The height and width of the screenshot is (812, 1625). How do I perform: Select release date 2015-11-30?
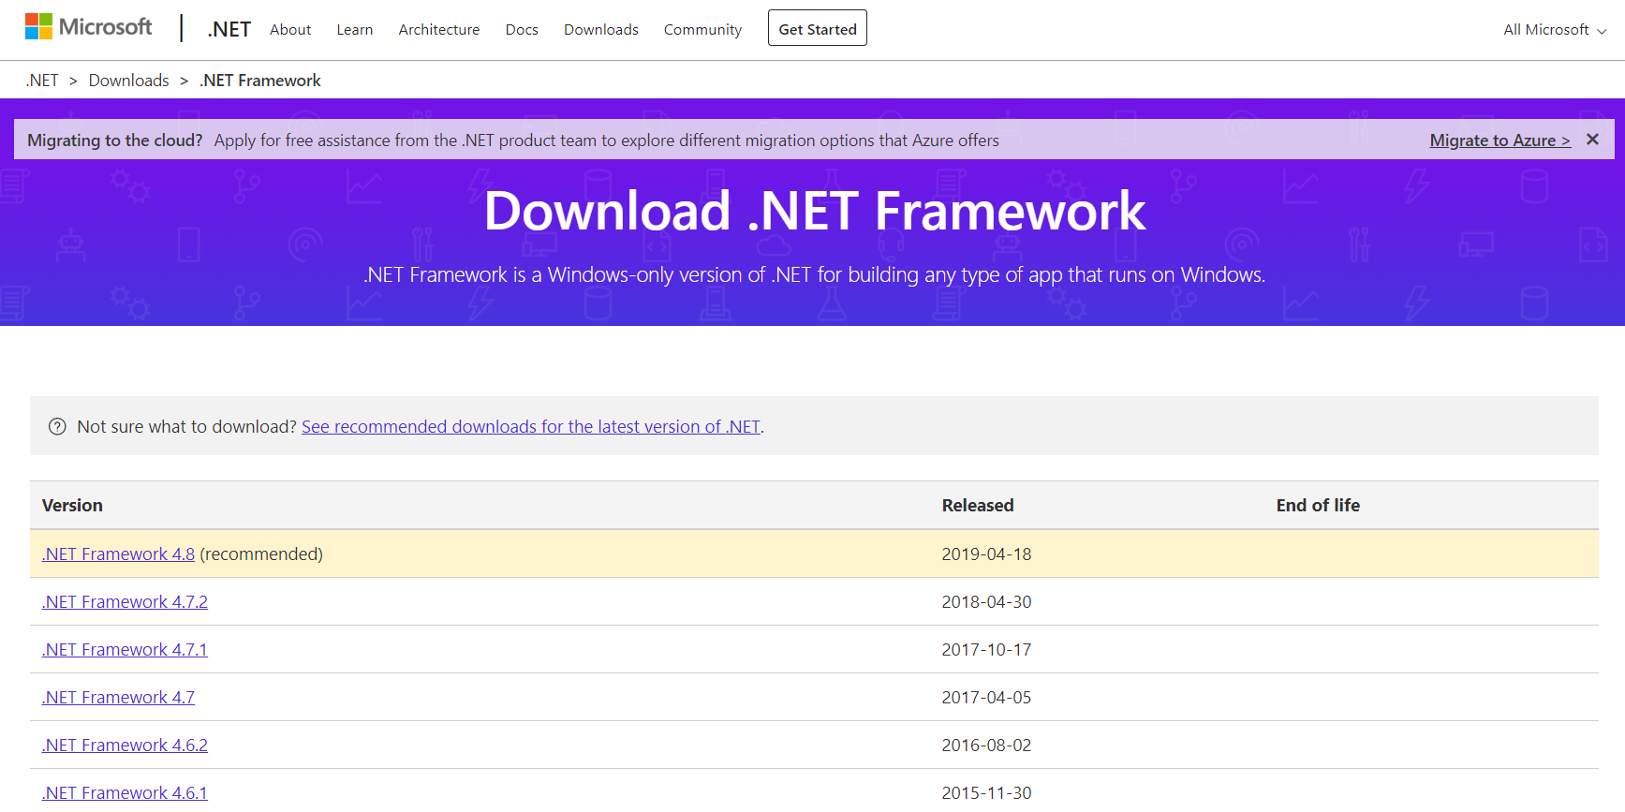click(x=986, y=792)
